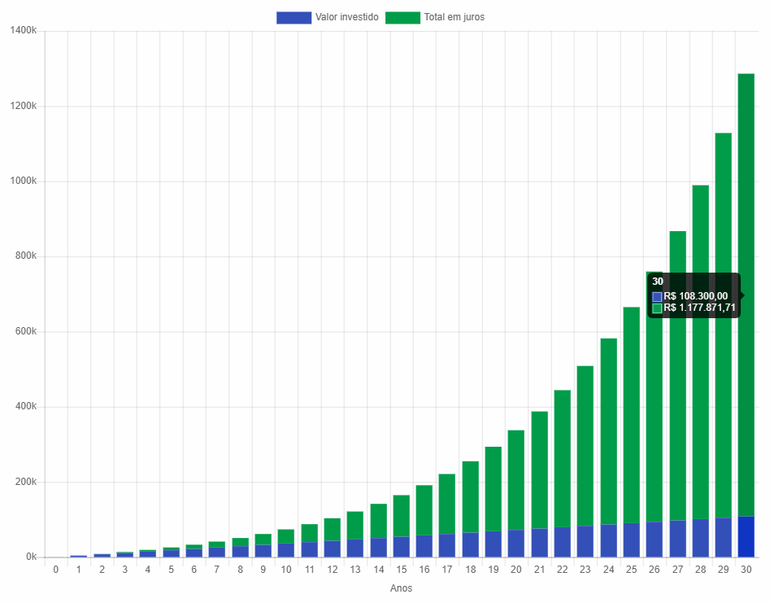Click the tooltip value R$ 1.177.871,71
Viewport: 770px width, 603px height.
click(x=699, y=308)
